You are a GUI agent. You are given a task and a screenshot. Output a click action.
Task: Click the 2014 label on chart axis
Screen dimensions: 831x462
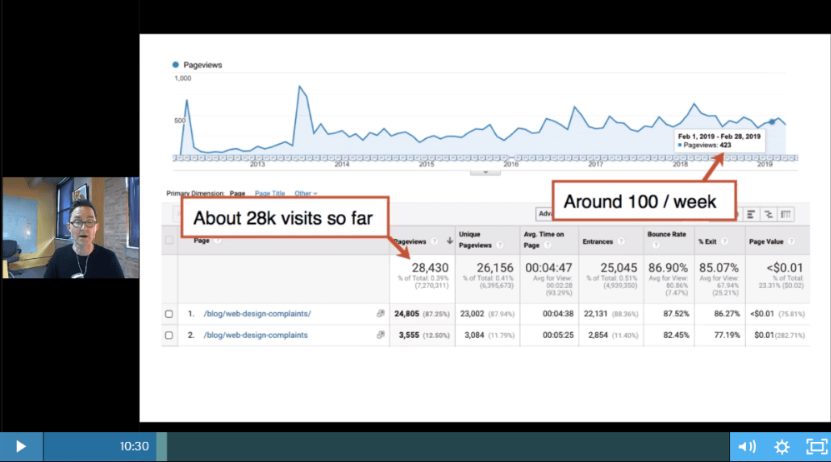pos(342,164)
